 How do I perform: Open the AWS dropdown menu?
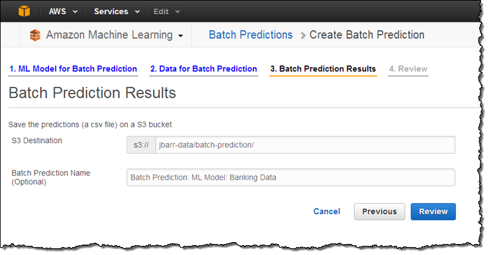62,12
